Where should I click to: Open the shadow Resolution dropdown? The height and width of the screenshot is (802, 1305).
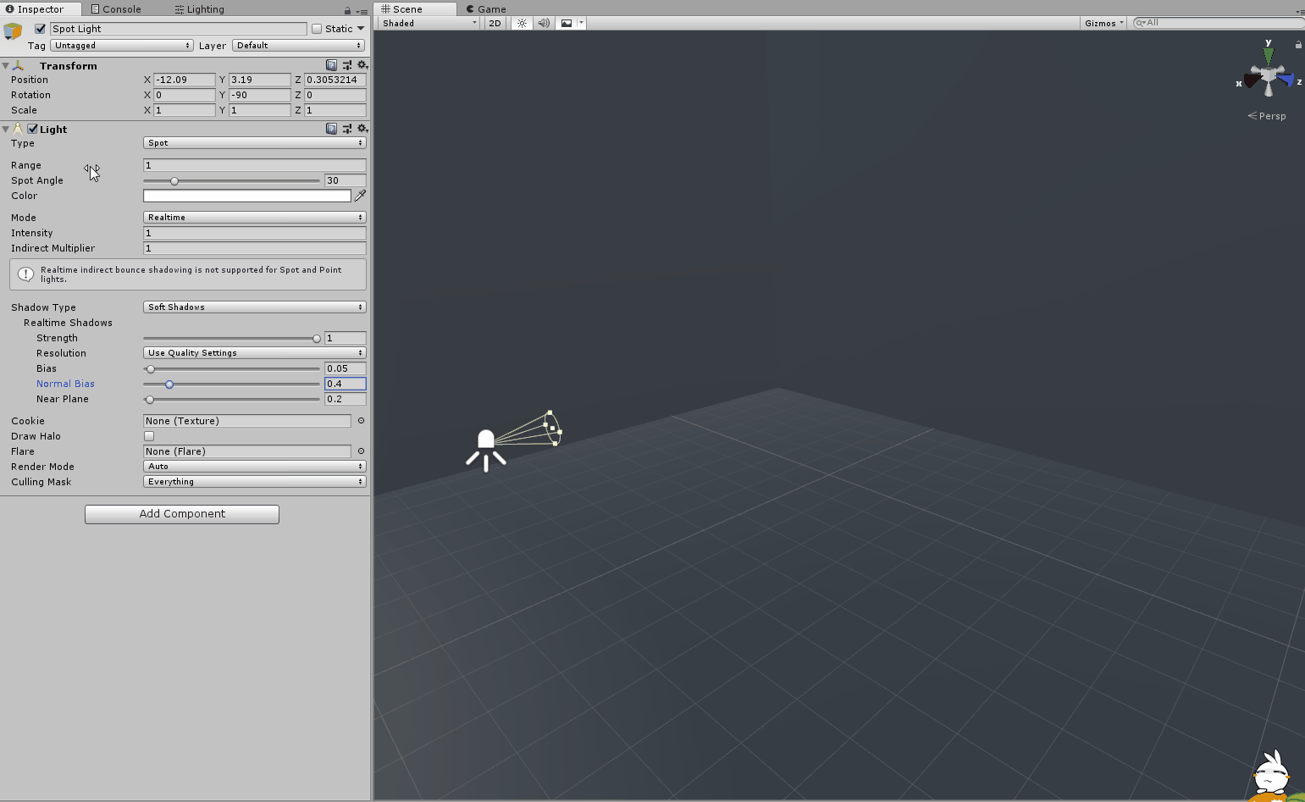[255, 353]
